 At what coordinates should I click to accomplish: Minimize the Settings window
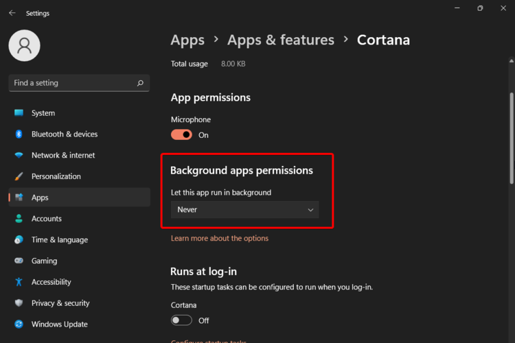[x=457, y=8]
